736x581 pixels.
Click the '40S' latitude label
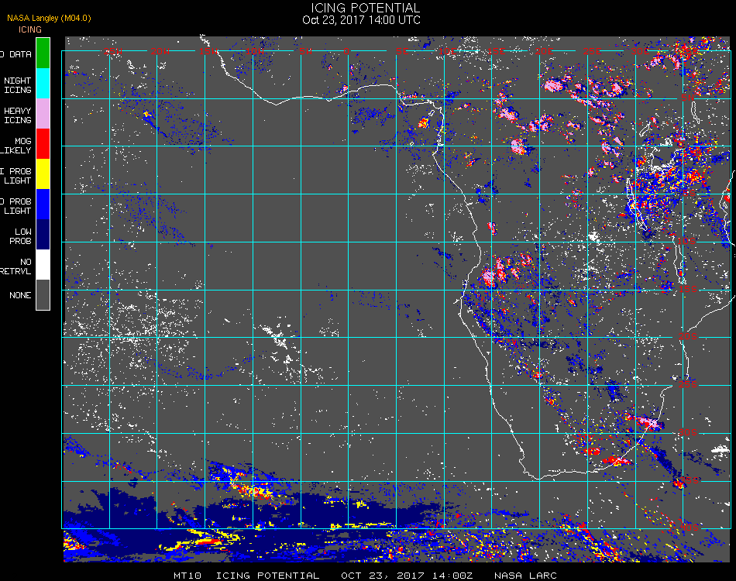[x=689, y=528]
